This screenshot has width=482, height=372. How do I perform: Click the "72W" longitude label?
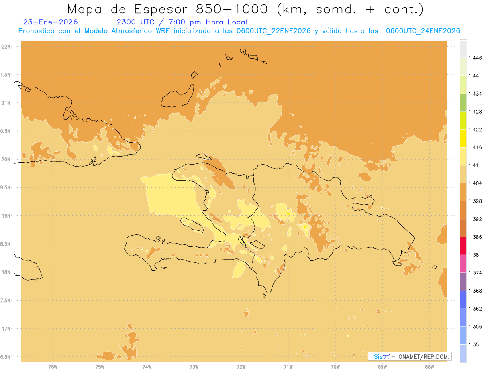(241, 367)
